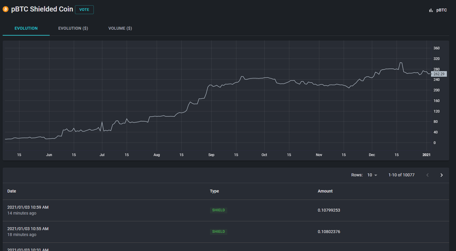Viewport: 456px width, 251px height.
Task: Go to previous page of transactions
Action: tap(427, 175)
